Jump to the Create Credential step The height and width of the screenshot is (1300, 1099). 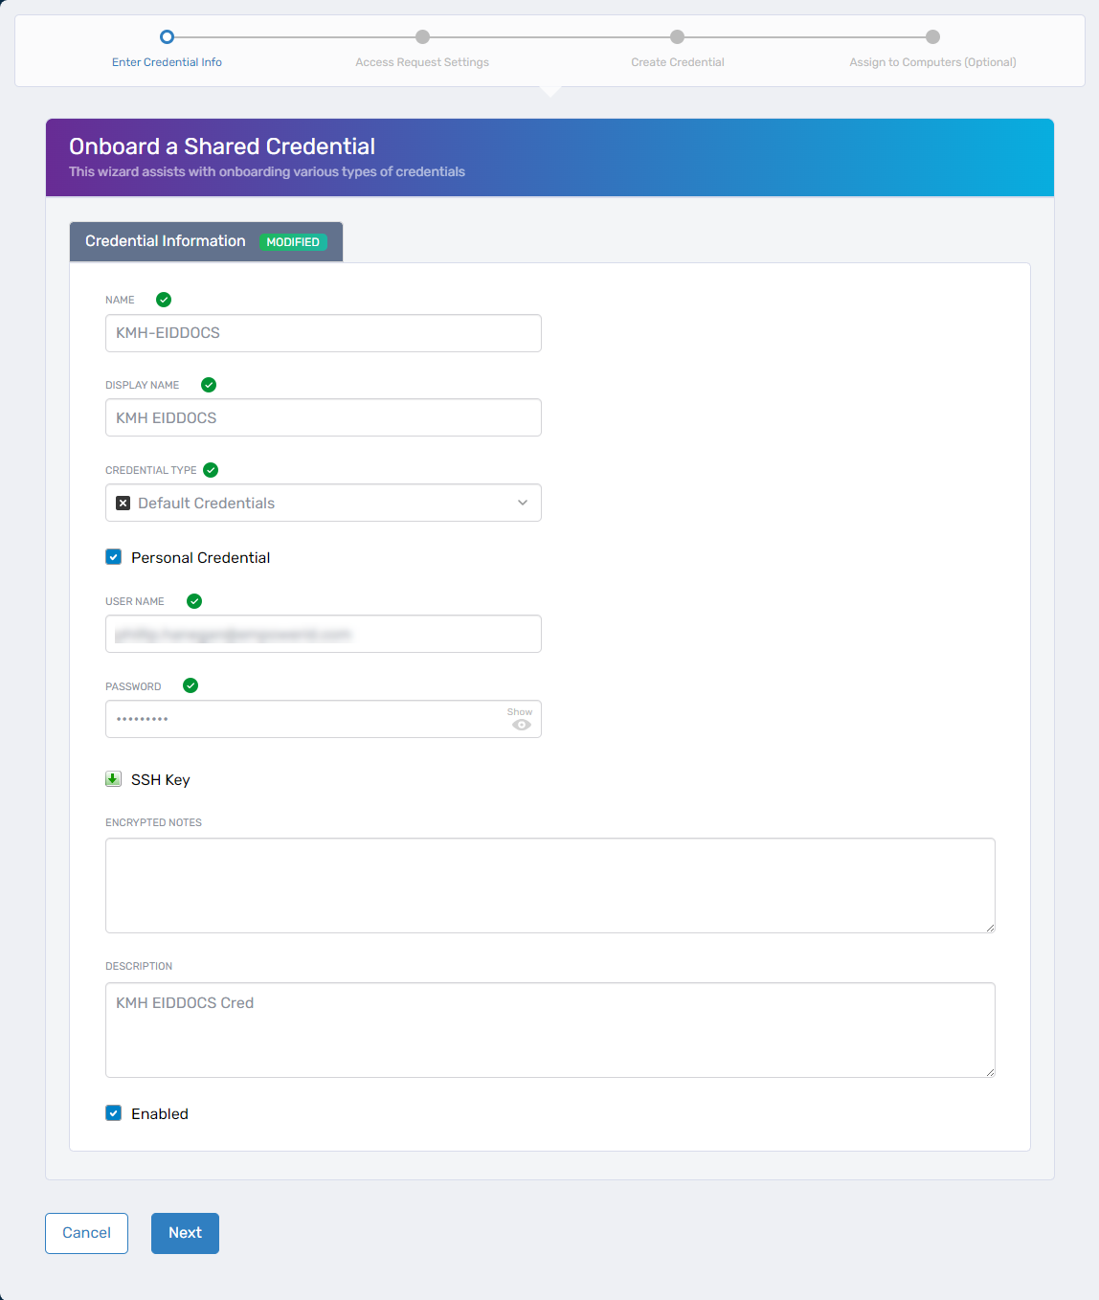coord(677,36)
